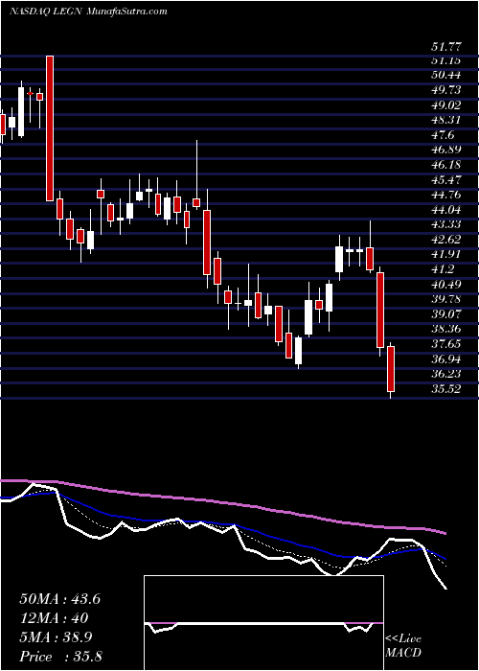Select the 44.76 price axis label
Viewport: 479px width, 671px height.
(x=445, y=196)
